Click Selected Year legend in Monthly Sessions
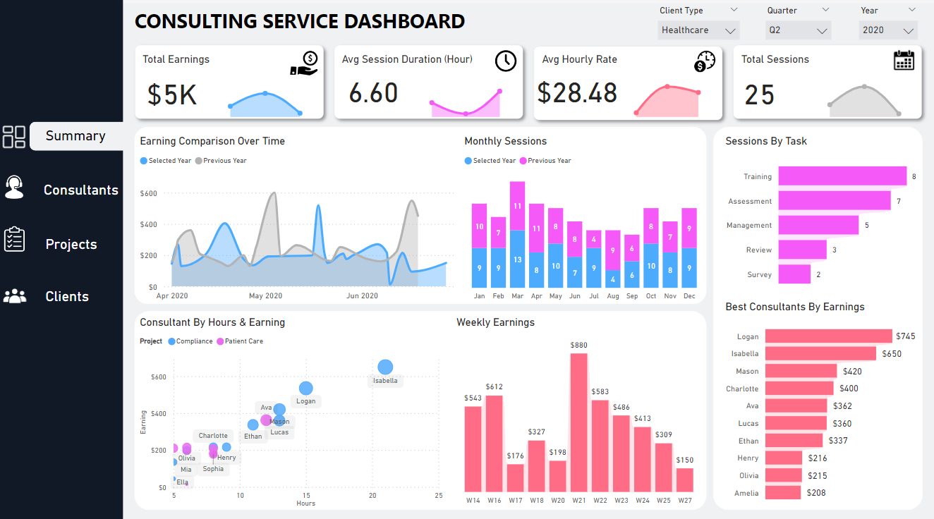 tap(490, 161)
